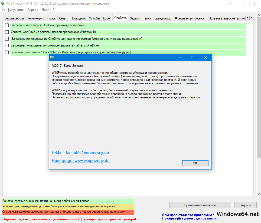Click the scrollbar up arrow of the main window
The image size is (261, 223).
coord(259,15)
